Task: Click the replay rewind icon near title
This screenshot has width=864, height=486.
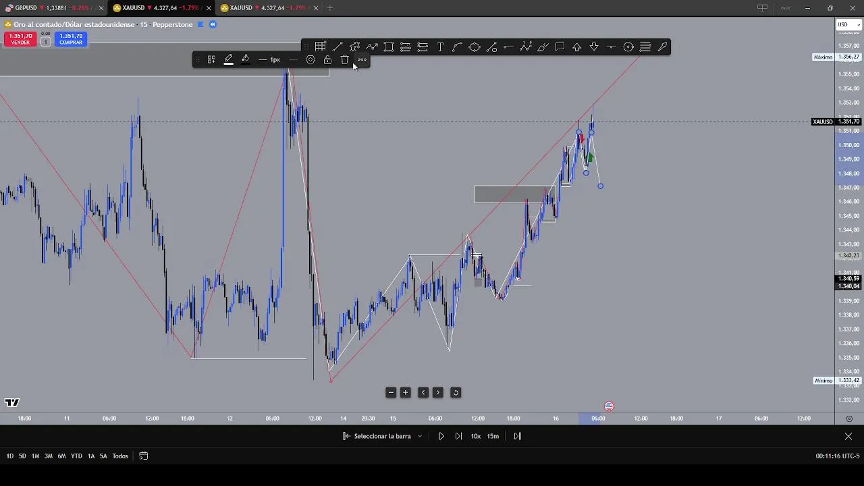Action: pos(212,24)
